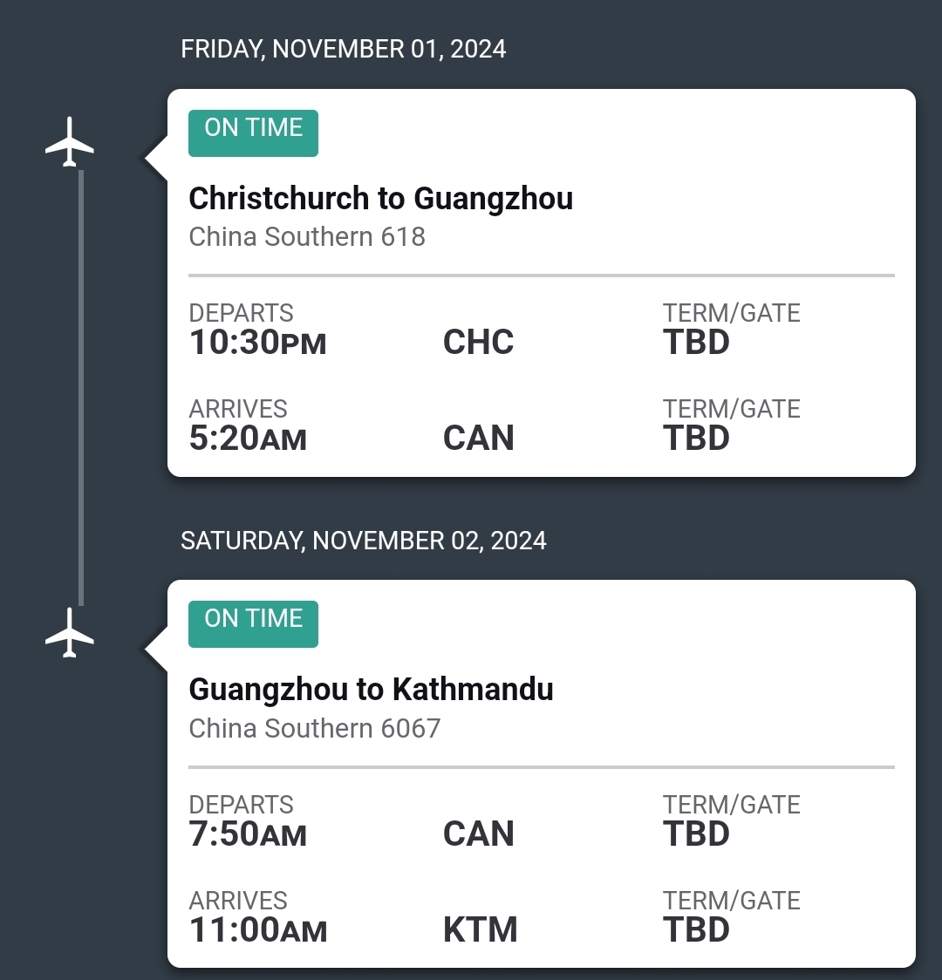Screen dimensions: 942x980
Task: Click the TBD gate for KTM arrival
Action: [696, 929]
